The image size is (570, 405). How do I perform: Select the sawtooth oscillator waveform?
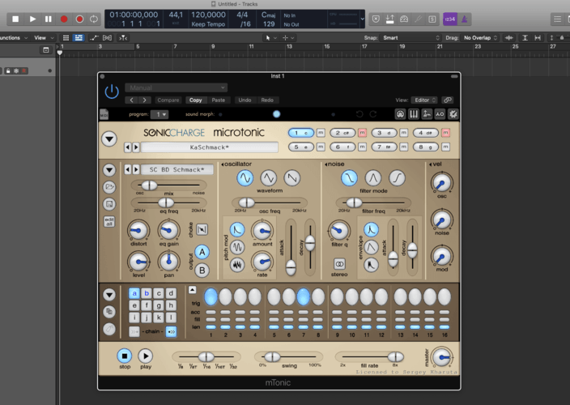292,178
